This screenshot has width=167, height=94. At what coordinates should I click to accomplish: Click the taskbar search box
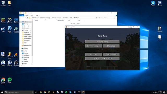[x=19, y=92]
